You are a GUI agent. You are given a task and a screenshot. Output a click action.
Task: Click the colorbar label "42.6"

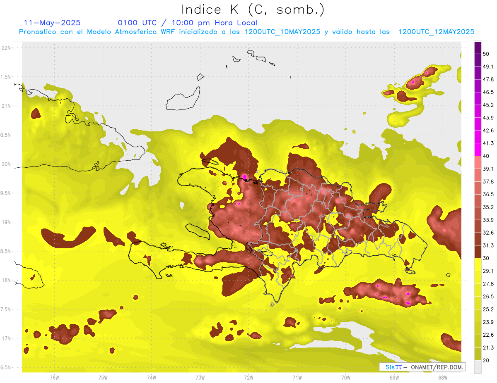488,131
